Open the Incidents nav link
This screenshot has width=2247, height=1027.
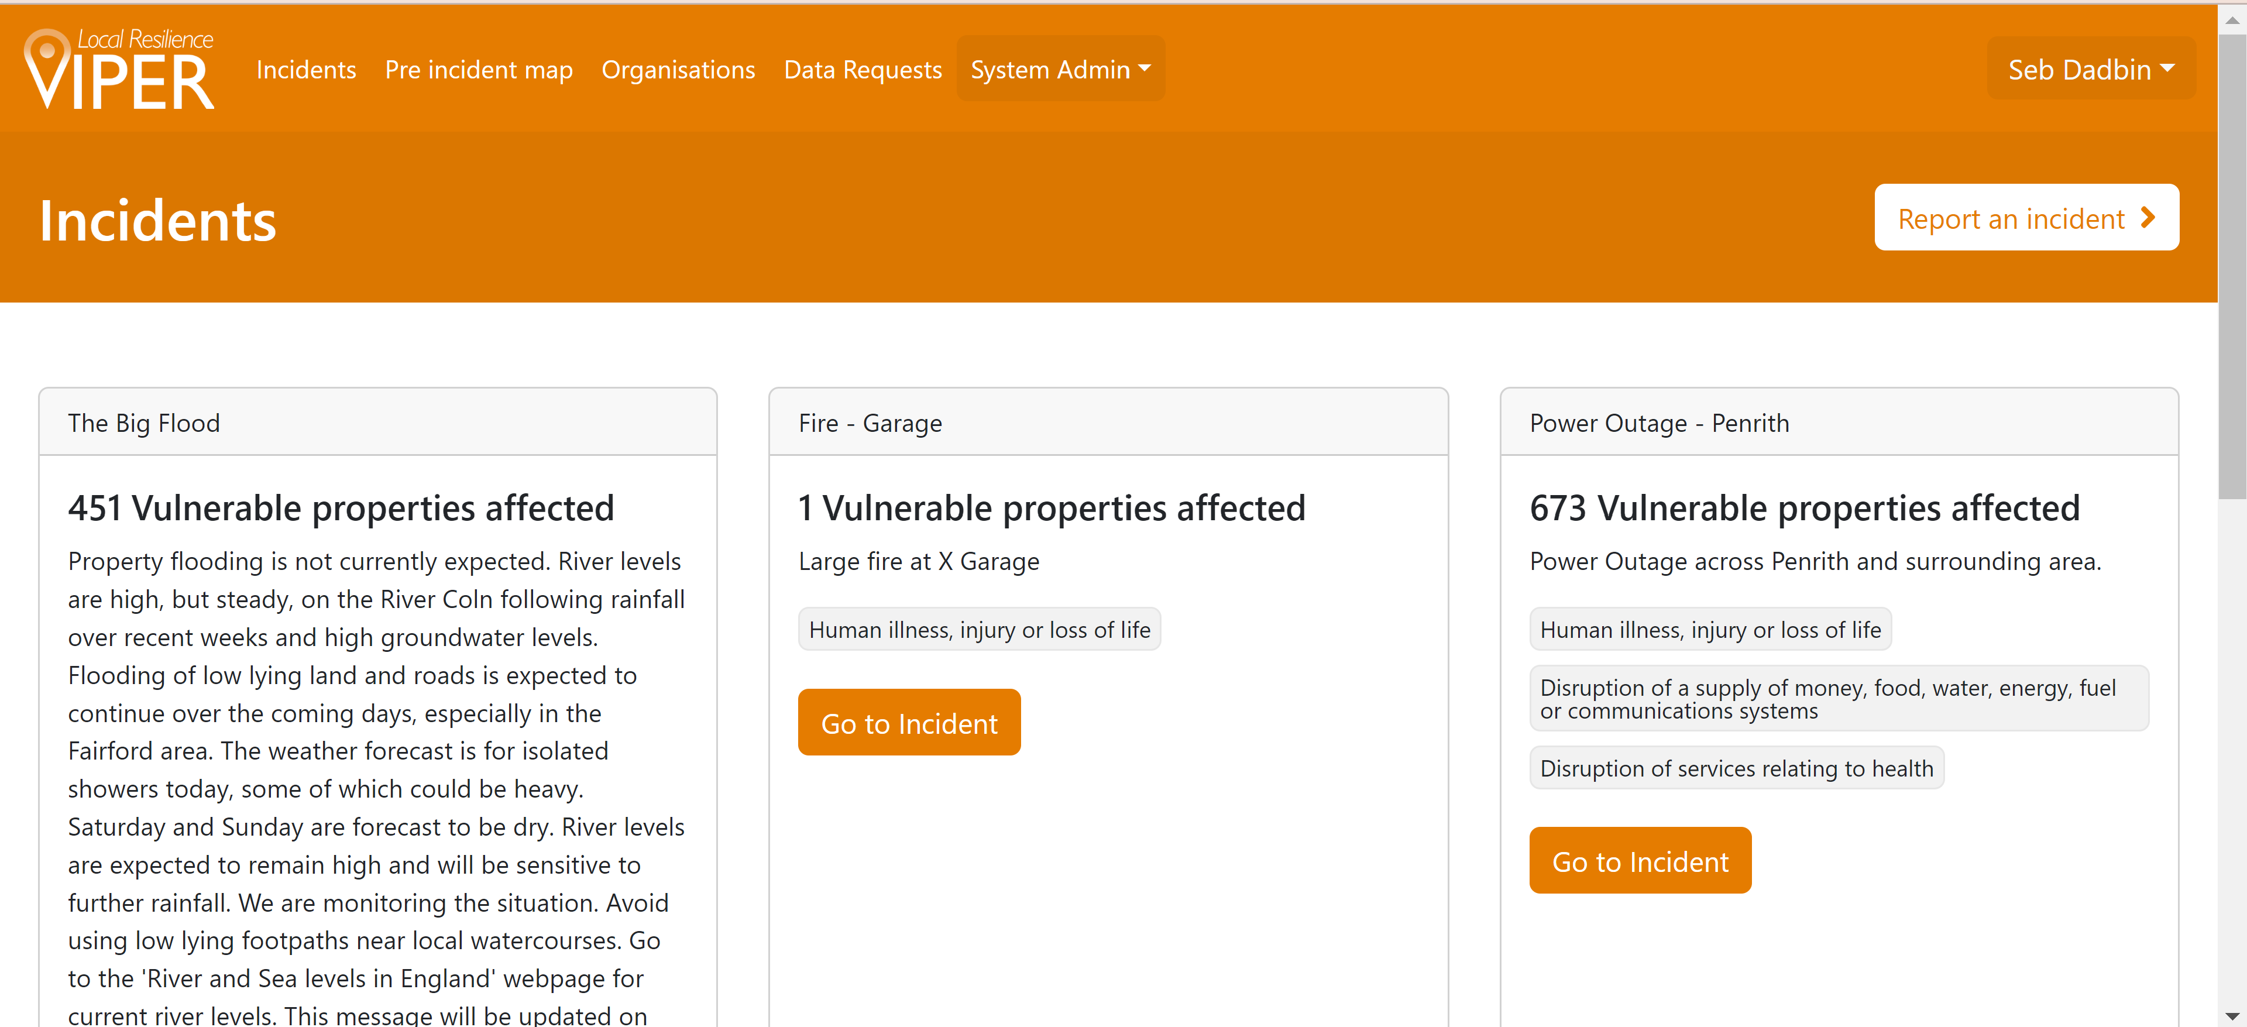click(x=305, y=69)
